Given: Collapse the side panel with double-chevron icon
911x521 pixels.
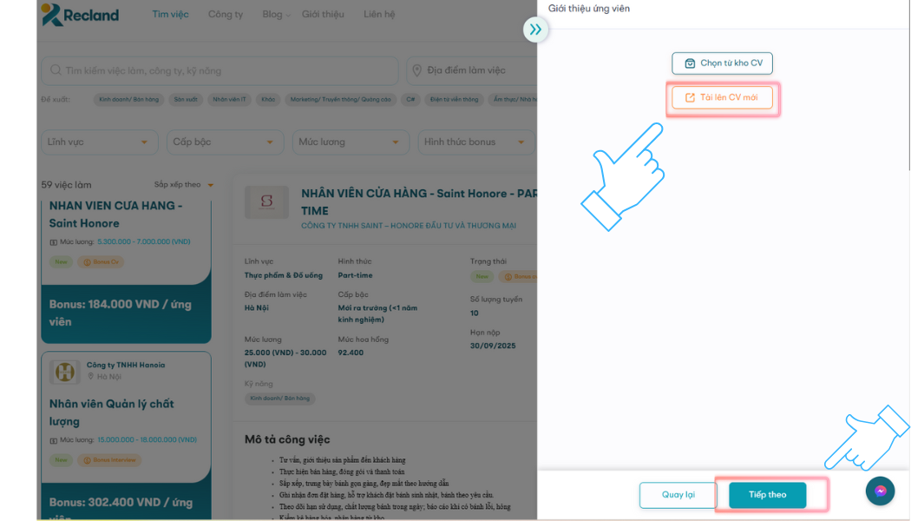Looking at the screenshot, I should [535, 30].
